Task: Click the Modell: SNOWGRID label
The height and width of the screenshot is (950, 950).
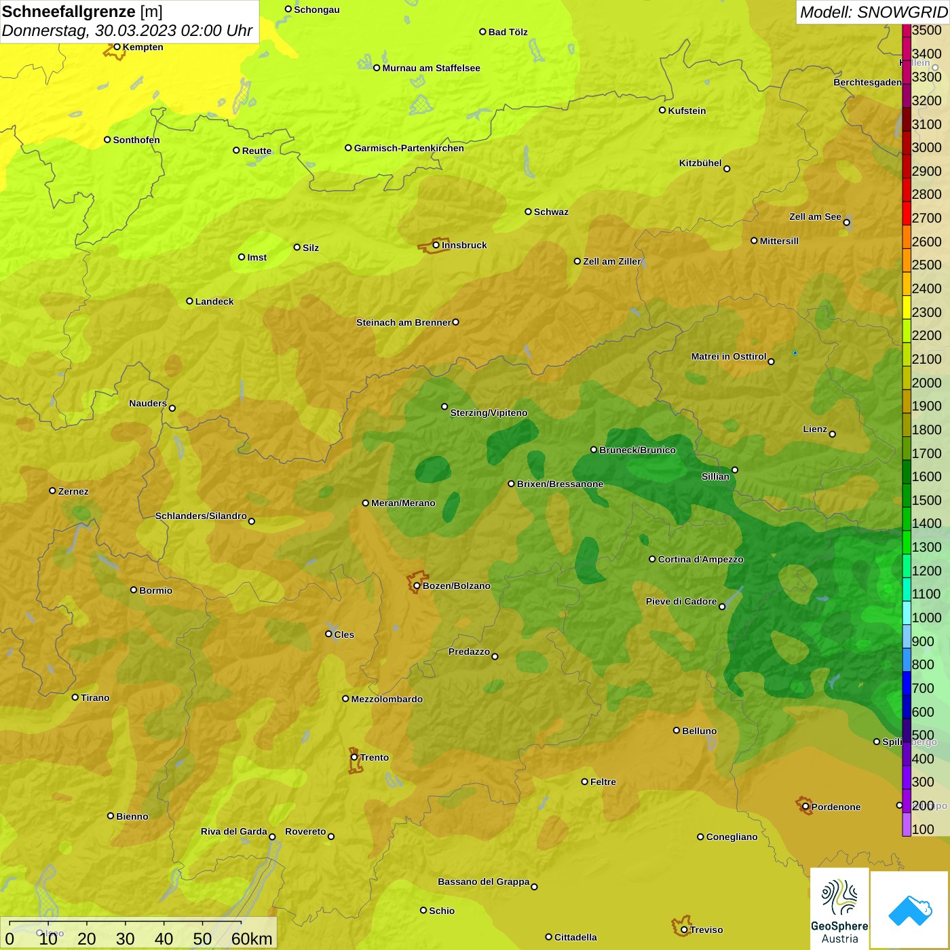Action: click(x=873, y=12)
